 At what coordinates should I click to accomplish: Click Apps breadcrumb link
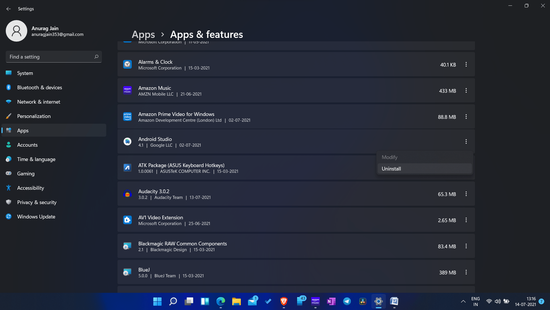143,34
